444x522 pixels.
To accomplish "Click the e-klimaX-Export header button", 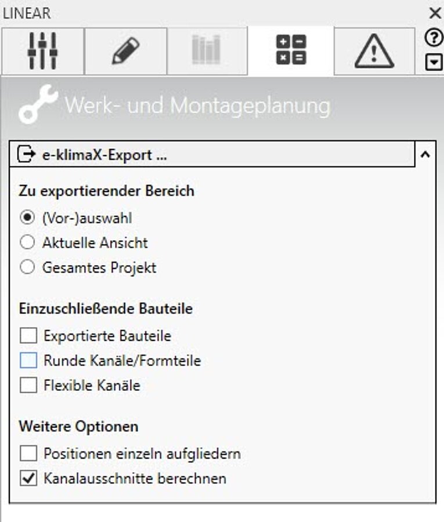I will [212, 154].
